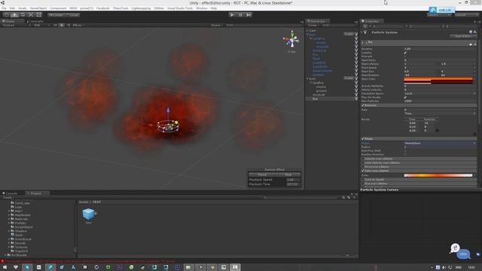Open the Textured shading mode dropdown
Viewport: 482px width, 271px height.
click(x=16, y=25)
